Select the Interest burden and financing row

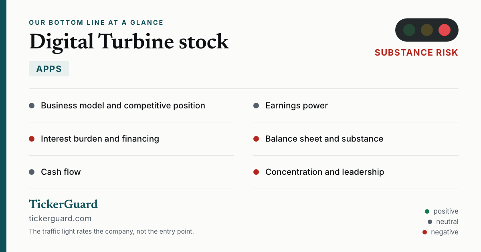click(x=131, y=139)
